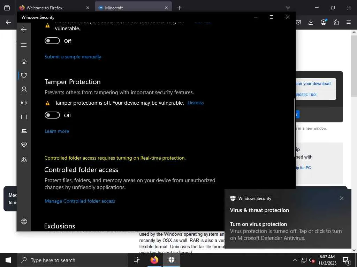Viewport: 357px width, 267px height.
Task: Open Firewall & network protection icon
Action: (x=24, y=103)
